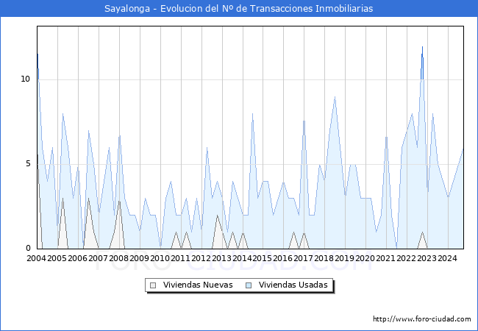
Task: Open the foro-ciudad.com URL text
Action: (422, 319)
